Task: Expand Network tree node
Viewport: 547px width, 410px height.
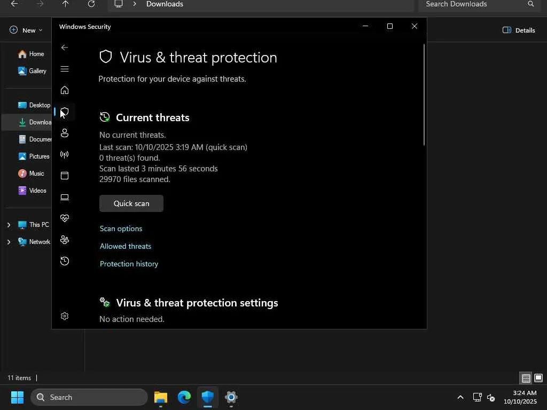Action: [9, 242]
